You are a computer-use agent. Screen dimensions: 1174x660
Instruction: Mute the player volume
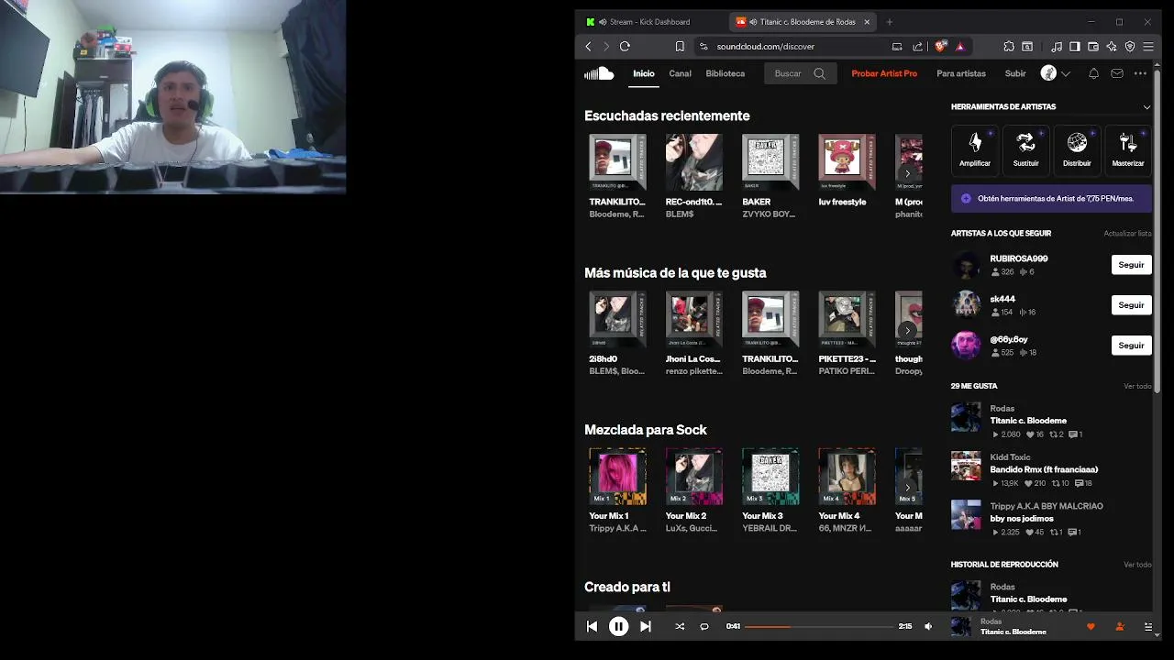pos(928,626)
